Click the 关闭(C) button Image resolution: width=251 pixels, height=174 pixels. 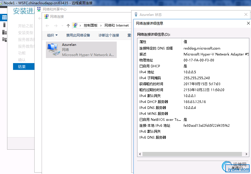point(237,168)
